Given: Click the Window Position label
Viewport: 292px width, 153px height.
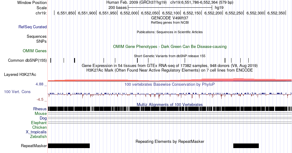Looking at the screenshot, I should pos(32,2).
